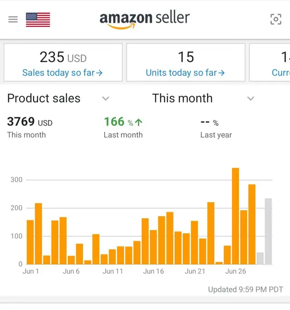Select the 15 units card
Screen dimensions: 290x310
186,62
